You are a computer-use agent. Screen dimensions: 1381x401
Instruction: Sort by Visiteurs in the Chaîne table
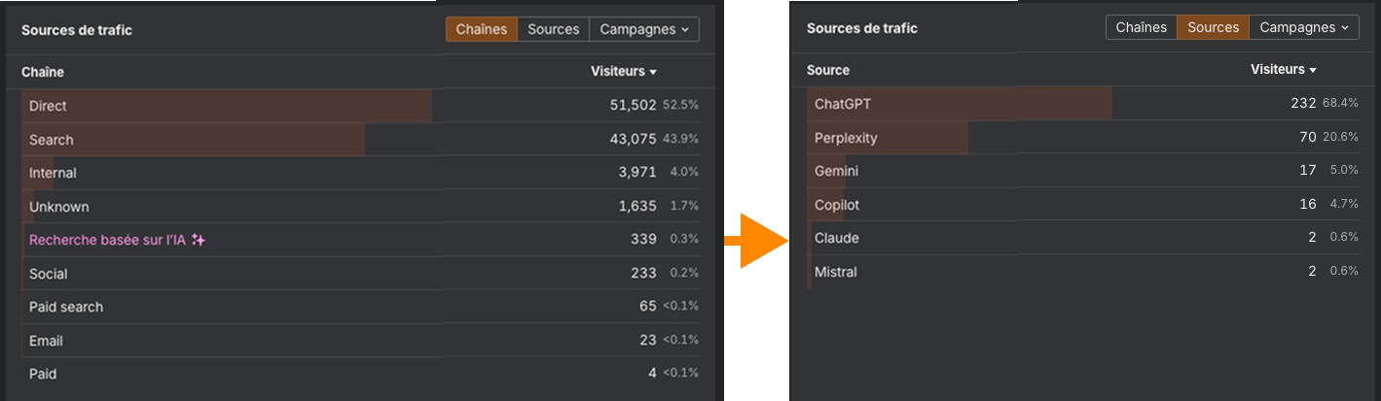(x=624, y=71)
